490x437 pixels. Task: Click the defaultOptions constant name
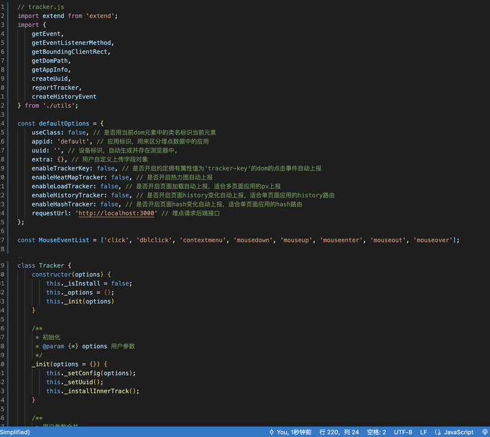click(x=64, y=123)
